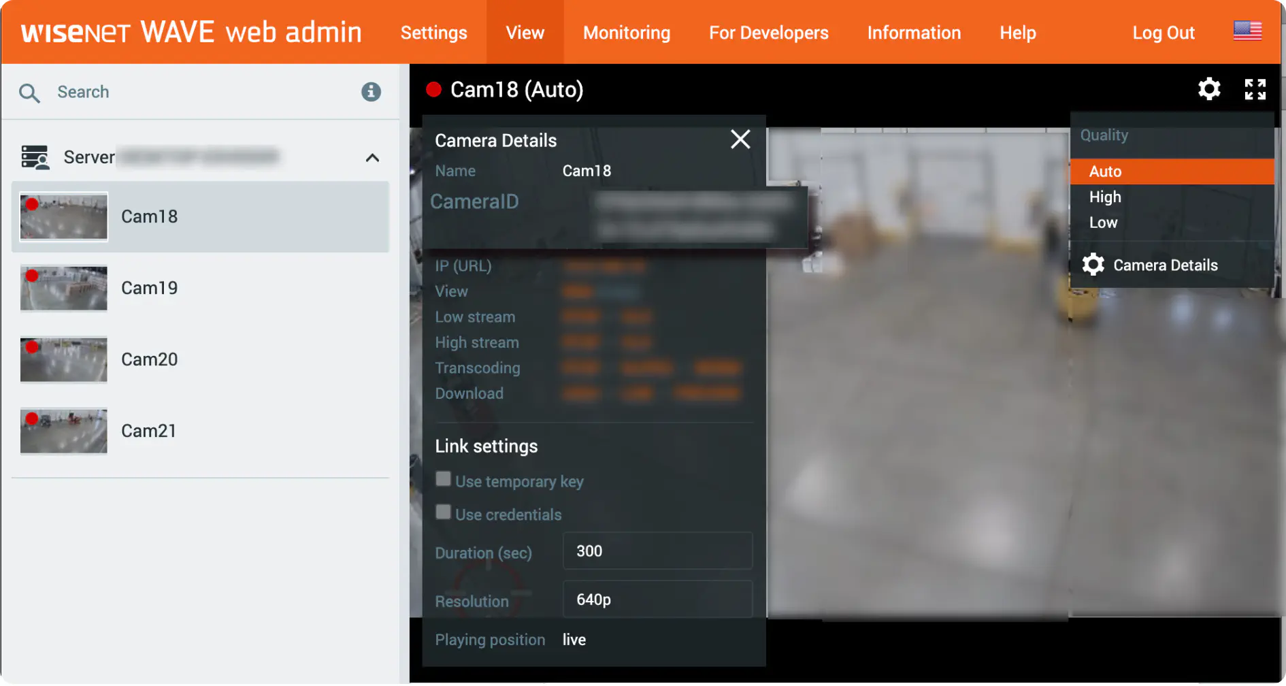
Task: Click the 'Download' label
Action: (x=469, y=393)
